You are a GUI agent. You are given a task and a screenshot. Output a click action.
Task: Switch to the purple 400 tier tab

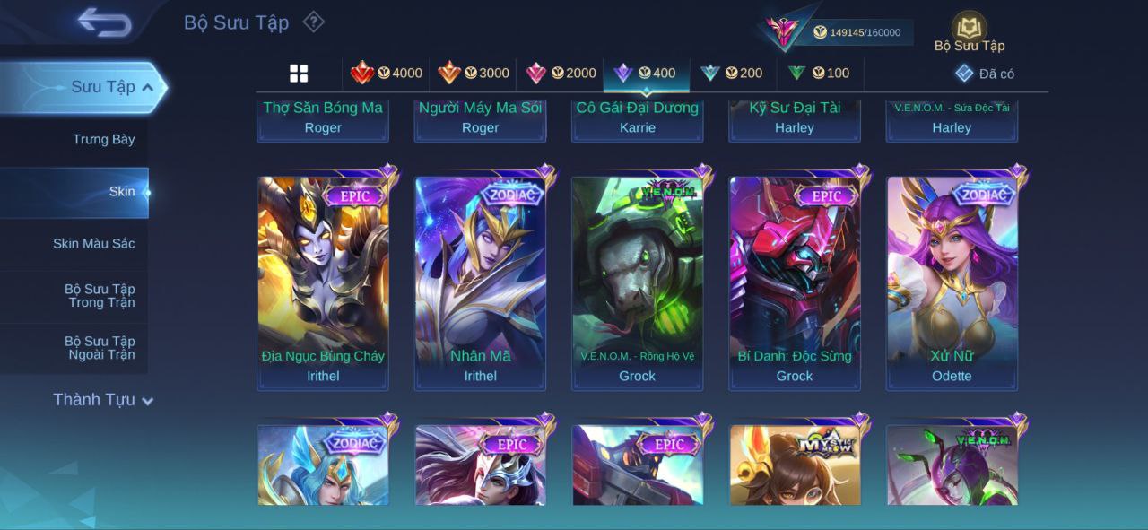click(x=646, y=74)
